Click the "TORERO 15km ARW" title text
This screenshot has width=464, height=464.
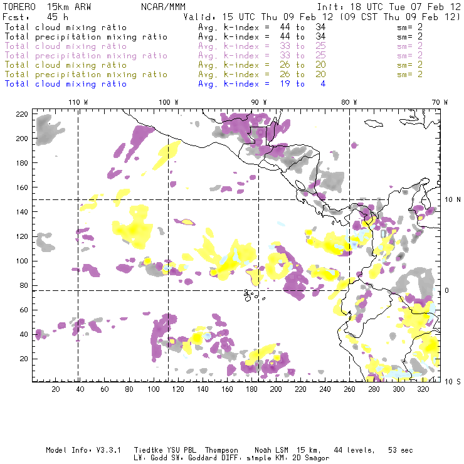pos(46,7)
